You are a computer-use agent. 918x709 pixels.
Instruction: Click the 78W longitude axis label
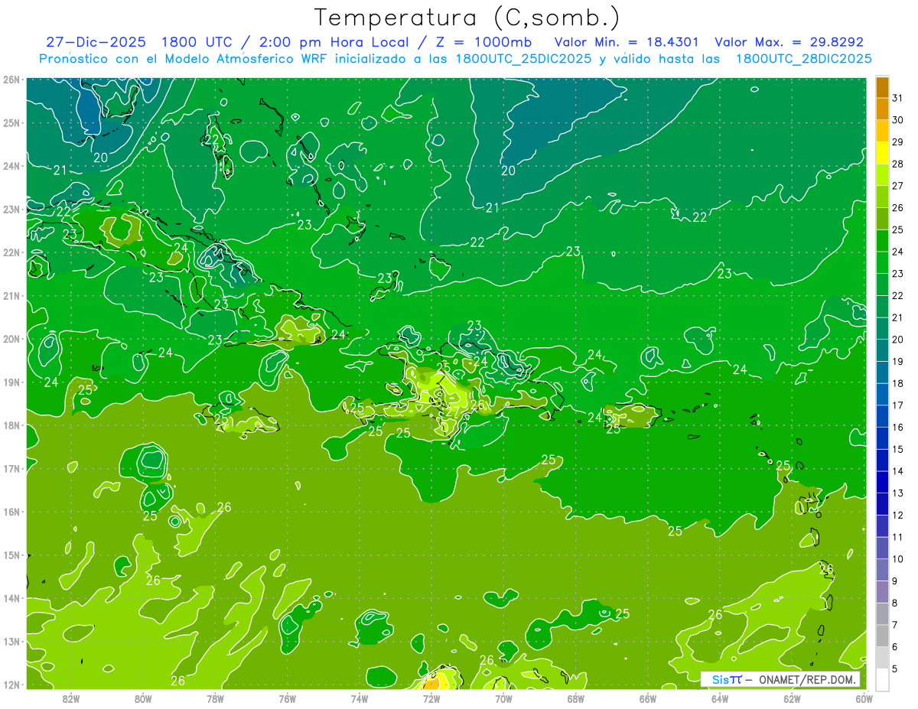pyautogui.click(x=215, y=698)
